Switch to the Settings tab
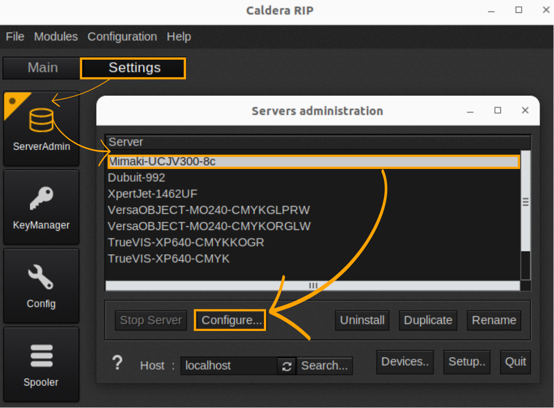Image resolution: width=554 pixels, height=408 pixels. coord(134,68)
